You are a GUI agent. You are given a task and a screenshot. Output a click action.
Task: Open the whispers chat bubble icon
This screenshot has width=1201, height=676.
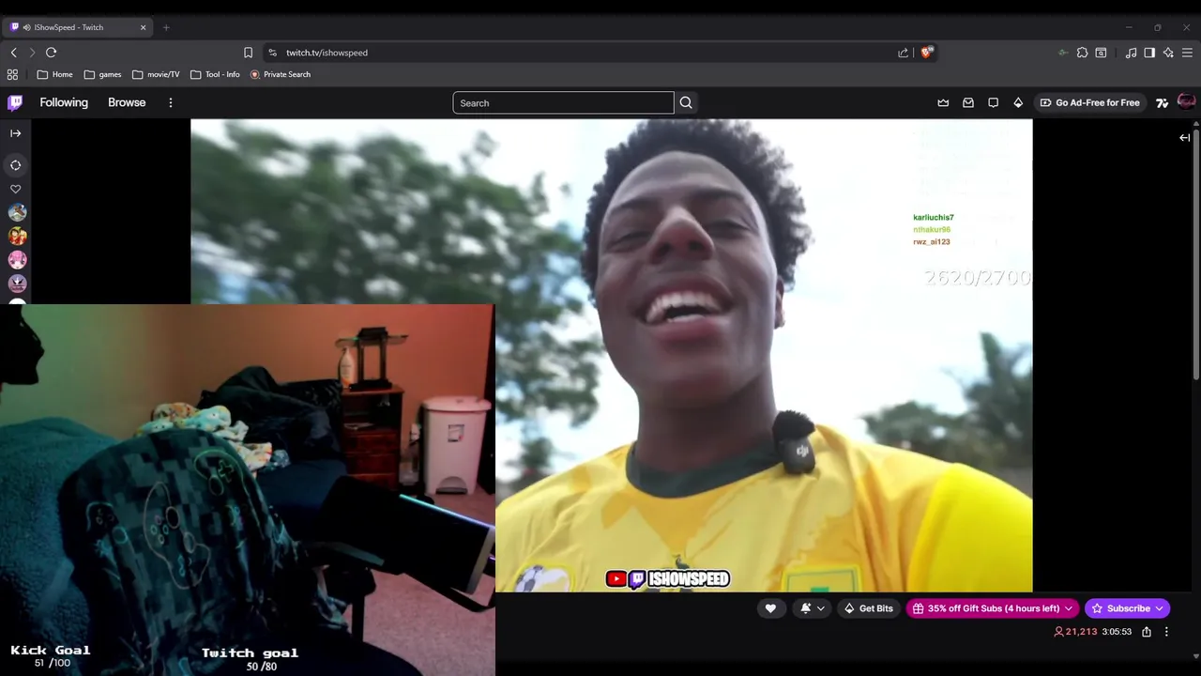point(994,102)
